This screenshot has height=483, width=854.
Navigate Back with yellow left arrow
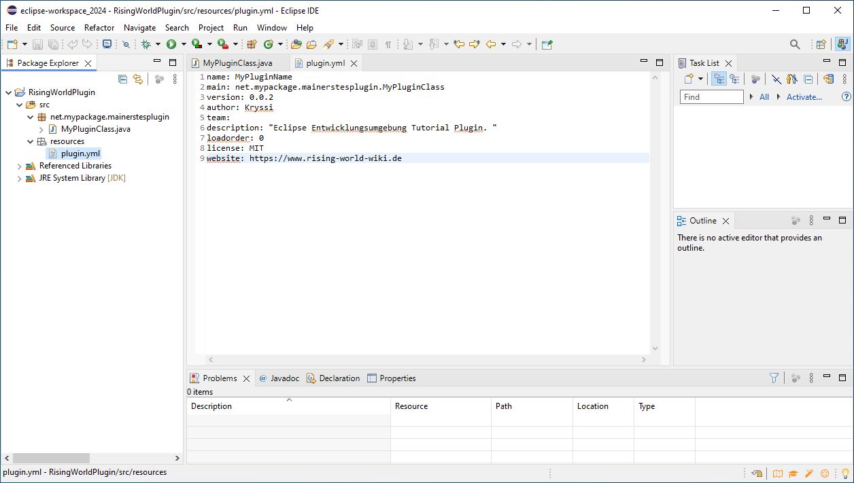click(491, 44)
